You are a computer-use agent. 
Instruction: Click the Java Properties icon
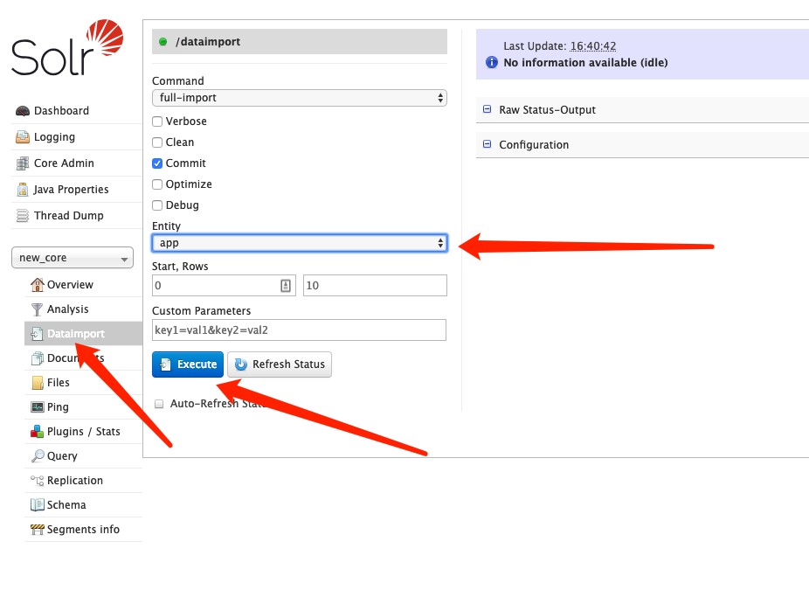pyautogui.click(x=23, y=190)
